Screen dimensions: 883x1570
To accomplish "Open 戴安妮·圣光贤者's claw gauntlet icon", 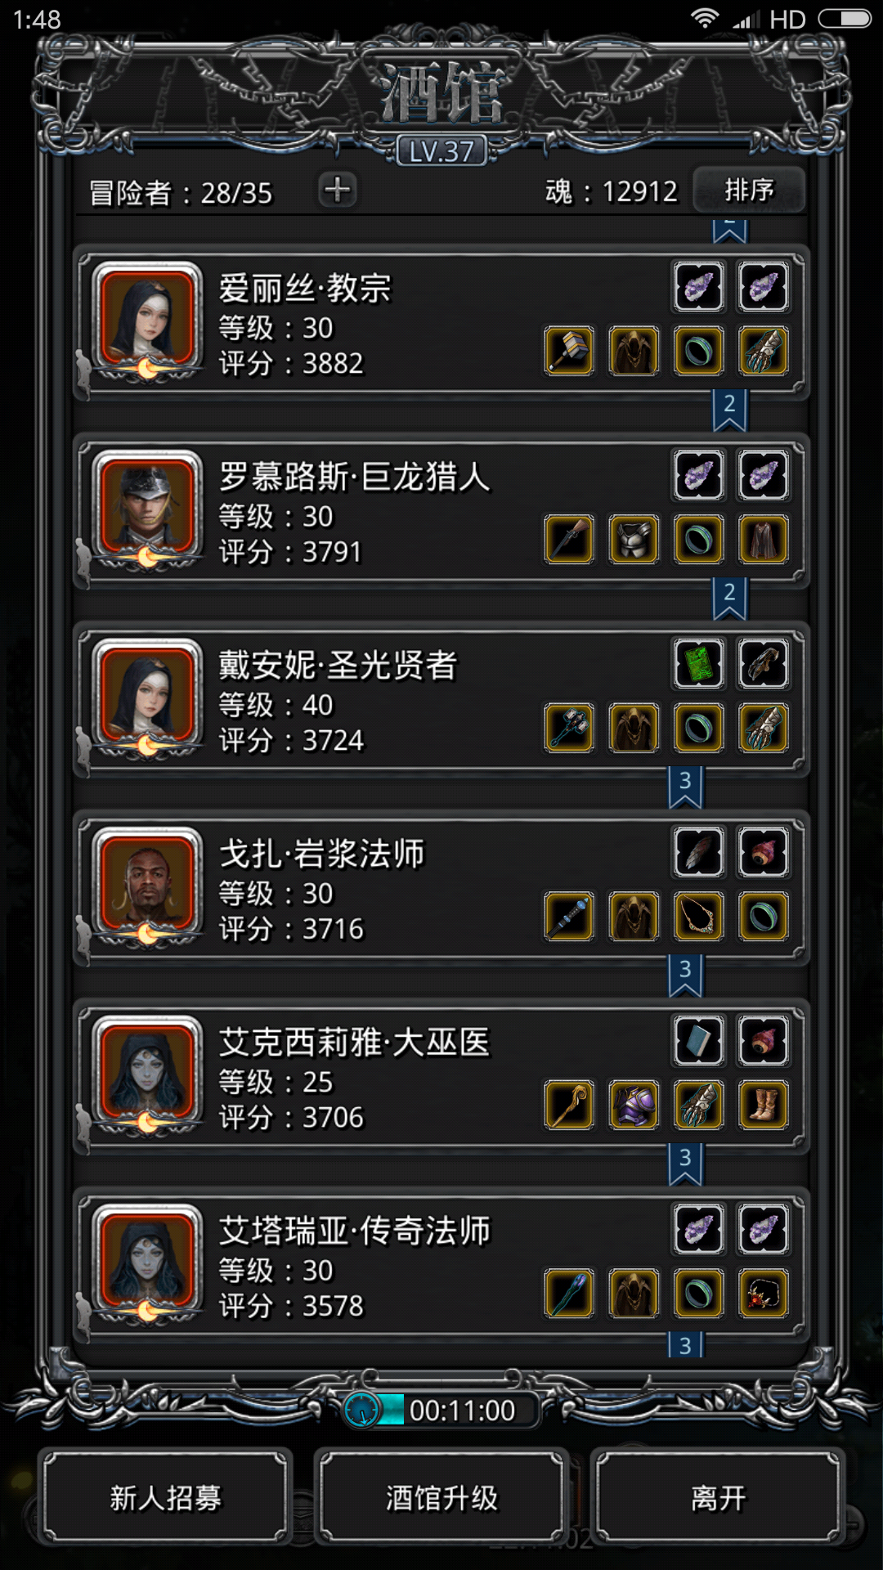I will pos(764,728).
